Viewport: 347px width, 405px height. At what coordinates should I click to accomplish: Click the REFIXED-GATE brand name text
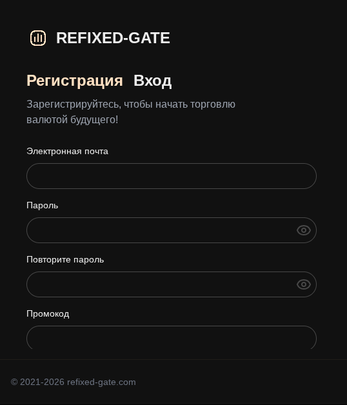113,38
